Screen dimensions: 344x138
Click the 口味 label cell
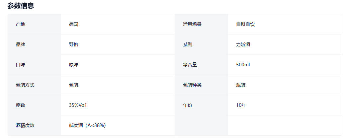(x=20, y=65)
